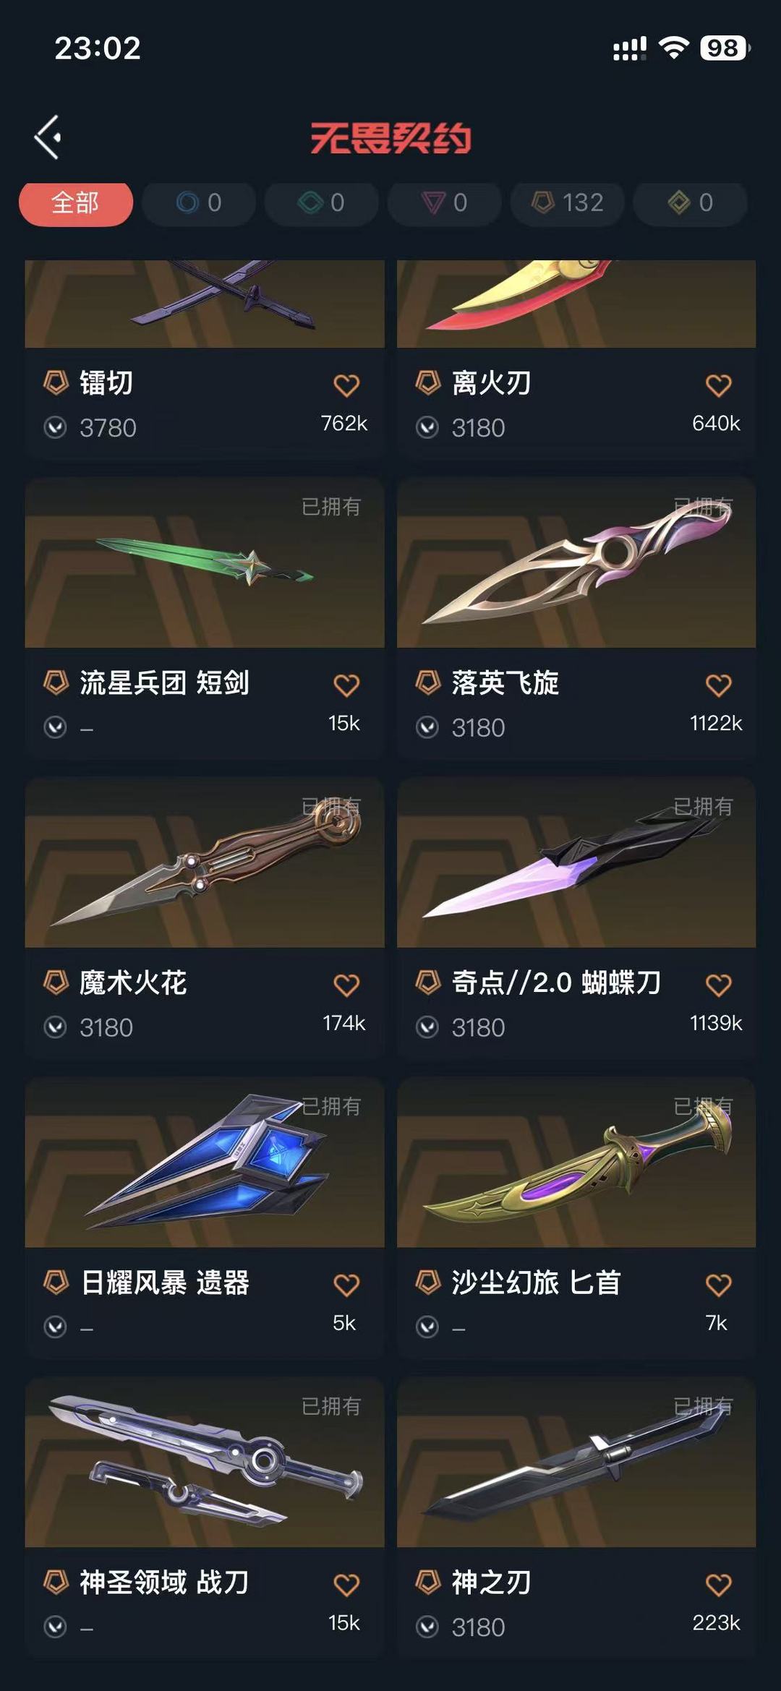Tap heart icon for 沙尘幻旅 匕首
Screen dimensions: 781x1691
718,1285
